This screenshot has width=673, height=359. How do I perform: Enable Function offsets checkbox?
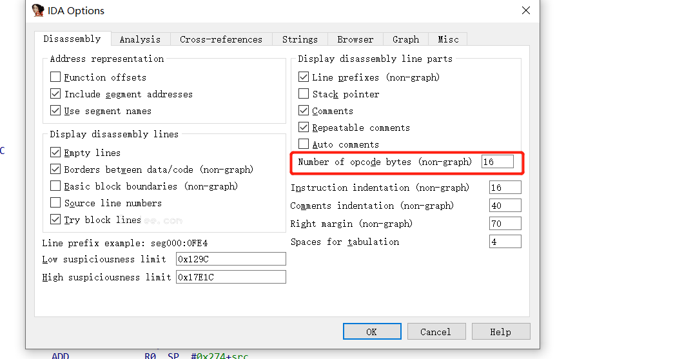click(x=55, y=77)
